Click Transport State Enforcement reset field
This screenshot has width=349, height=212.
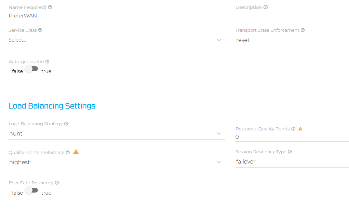(292, 40)
